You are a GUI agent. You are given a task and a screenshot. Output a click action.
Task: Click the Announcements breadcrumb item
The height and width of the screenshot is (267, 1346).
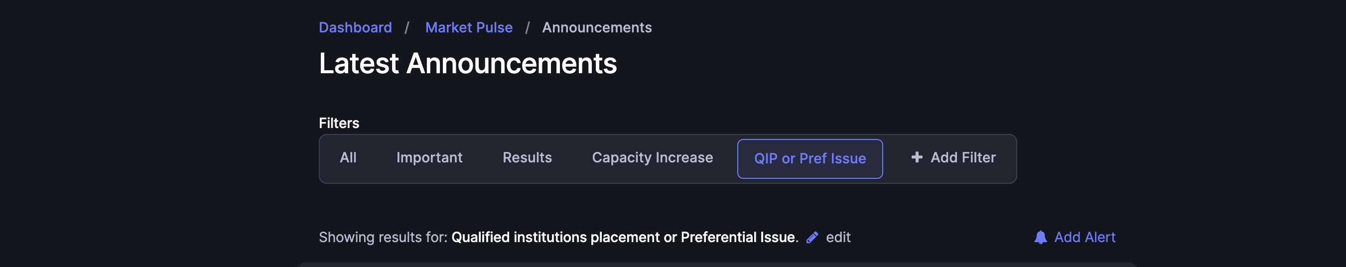(x=597, y=28)
